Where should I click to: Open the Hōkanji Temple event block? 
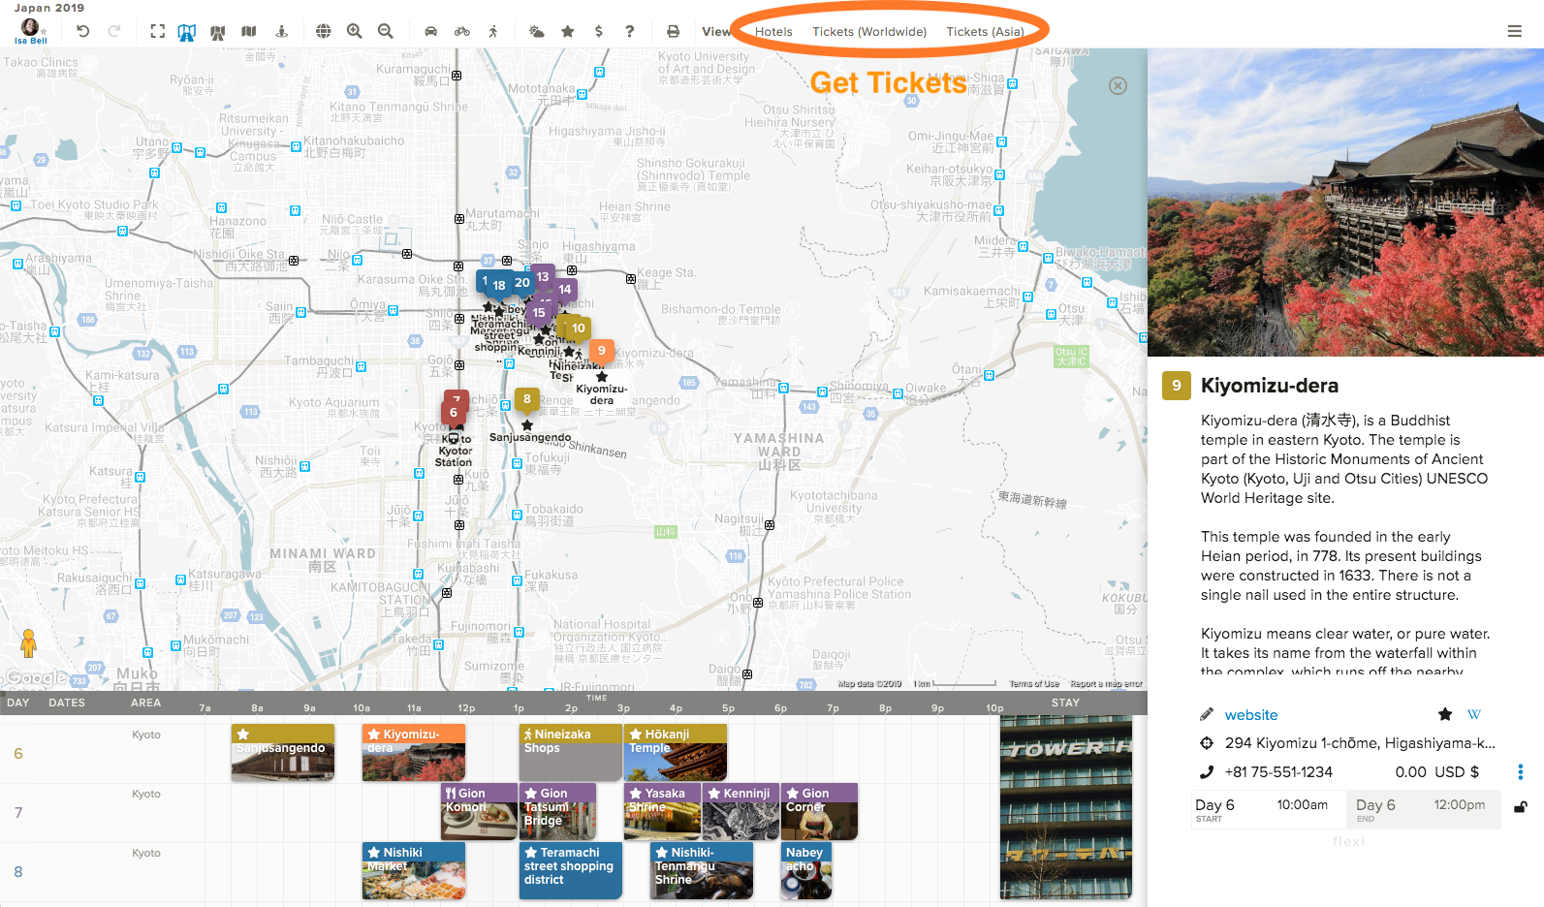pos(676,753)
